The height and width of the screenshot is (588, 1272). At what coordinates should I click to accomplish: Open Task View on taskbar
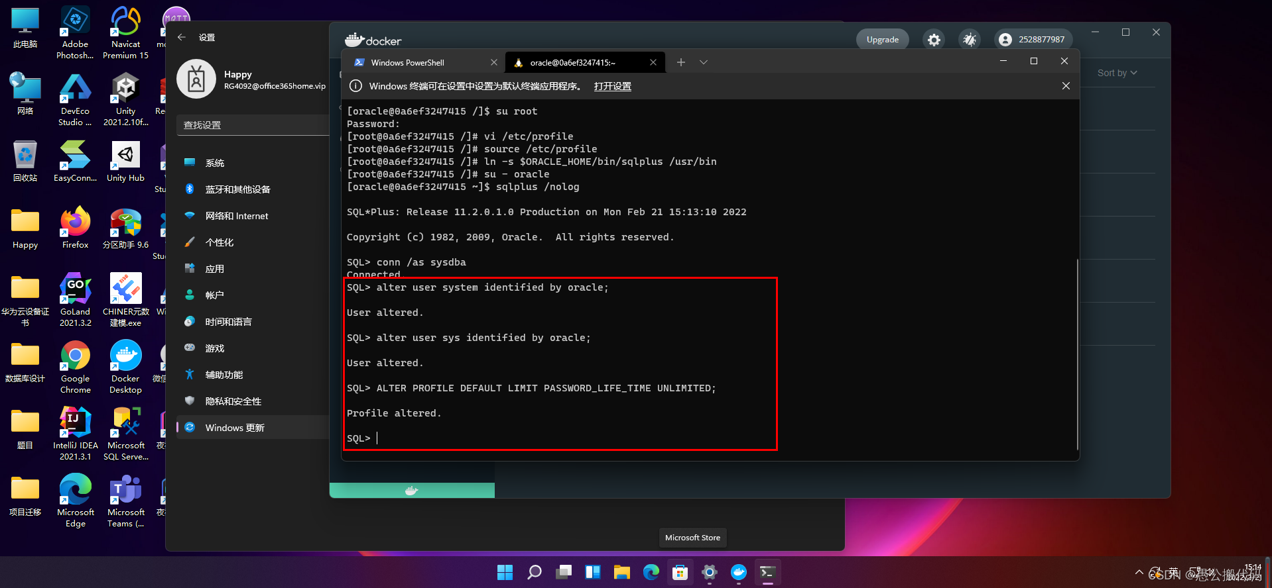564,572
